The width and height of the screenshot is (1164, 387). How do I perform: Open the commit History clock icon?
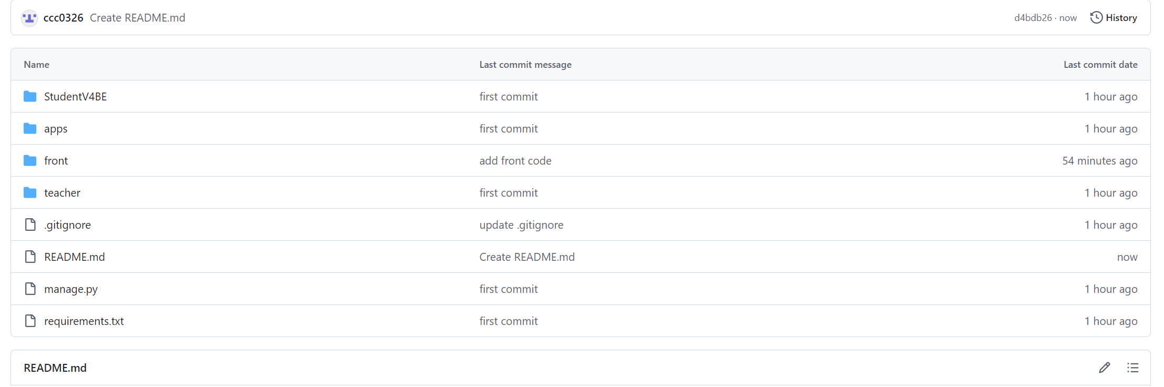click(1096, 18)
